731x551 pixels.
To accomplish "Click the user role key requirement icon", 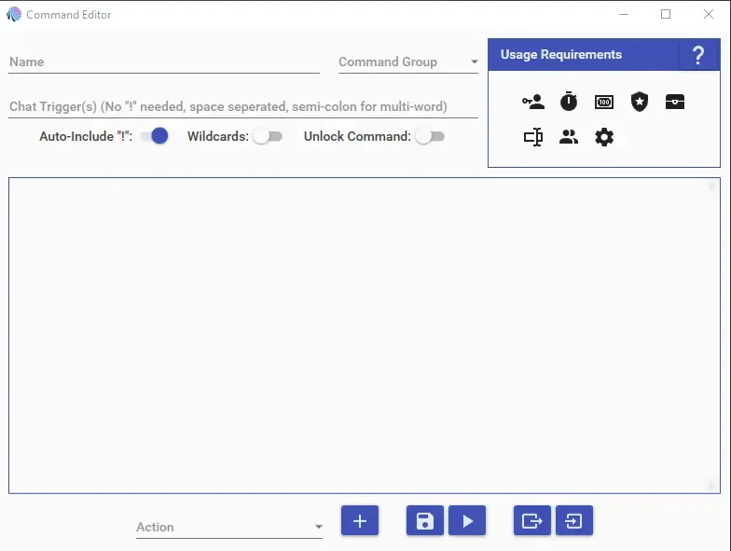I will (533, 103).
